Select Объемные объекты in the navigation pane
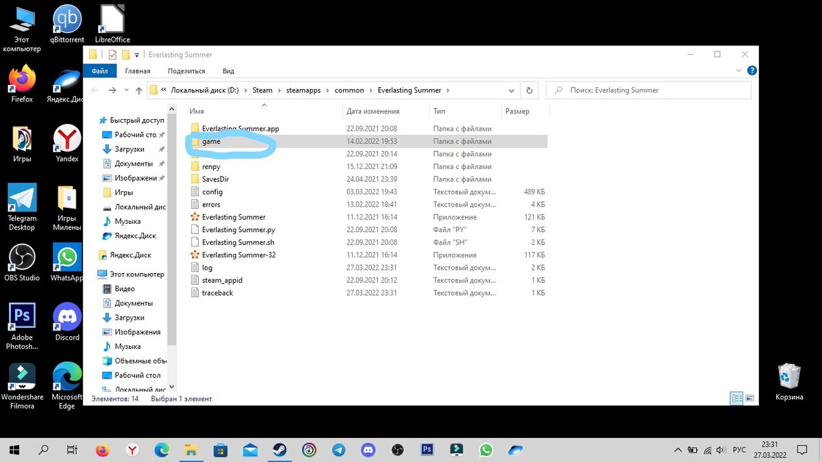The height and width of the screenshot is (462, 822). coord(134,361)
